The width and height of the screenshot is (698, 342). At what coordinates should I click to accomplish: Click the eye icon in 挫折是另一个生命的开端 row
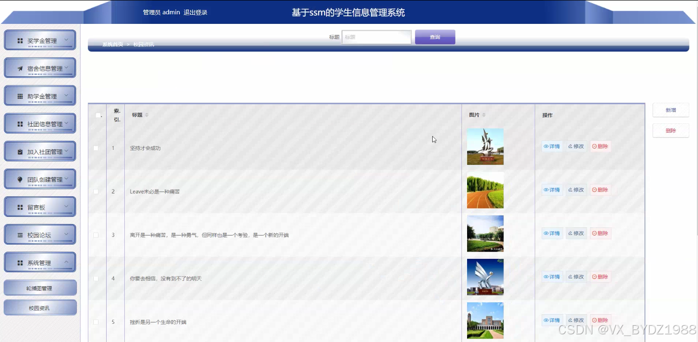coord(546,321)
